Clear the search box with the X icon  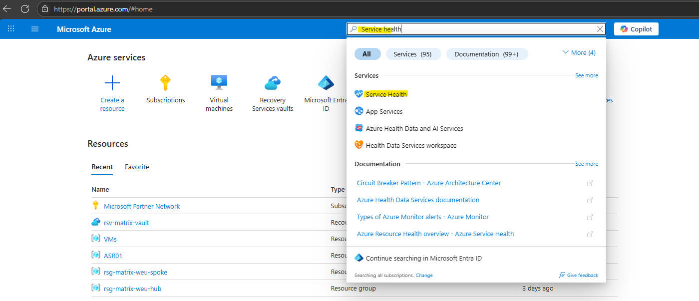click(600, 29)
